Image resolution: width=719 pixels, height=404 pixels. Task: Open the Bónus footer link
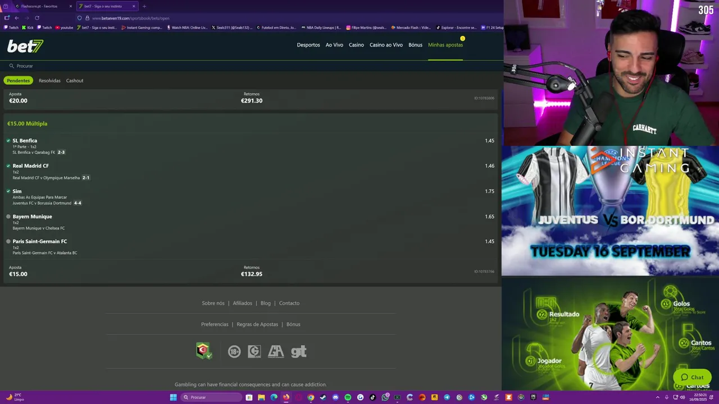pos(293,324)
